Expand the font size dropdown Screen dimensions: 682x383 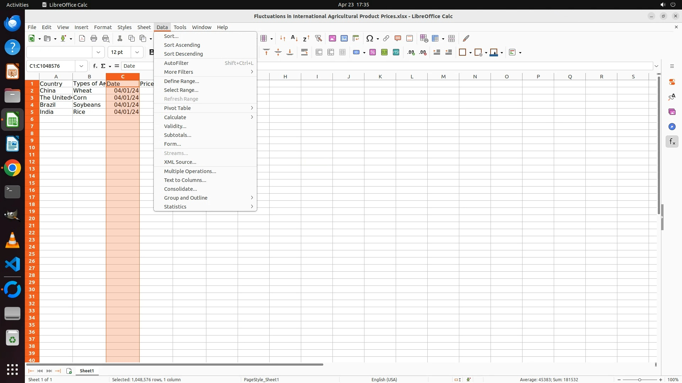click(137, 52)
